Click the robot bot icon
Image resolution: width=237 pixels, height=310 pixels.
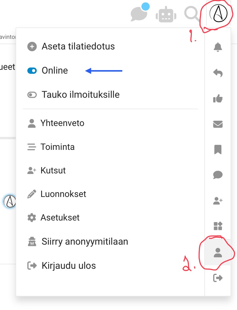[x=166, y=14]
